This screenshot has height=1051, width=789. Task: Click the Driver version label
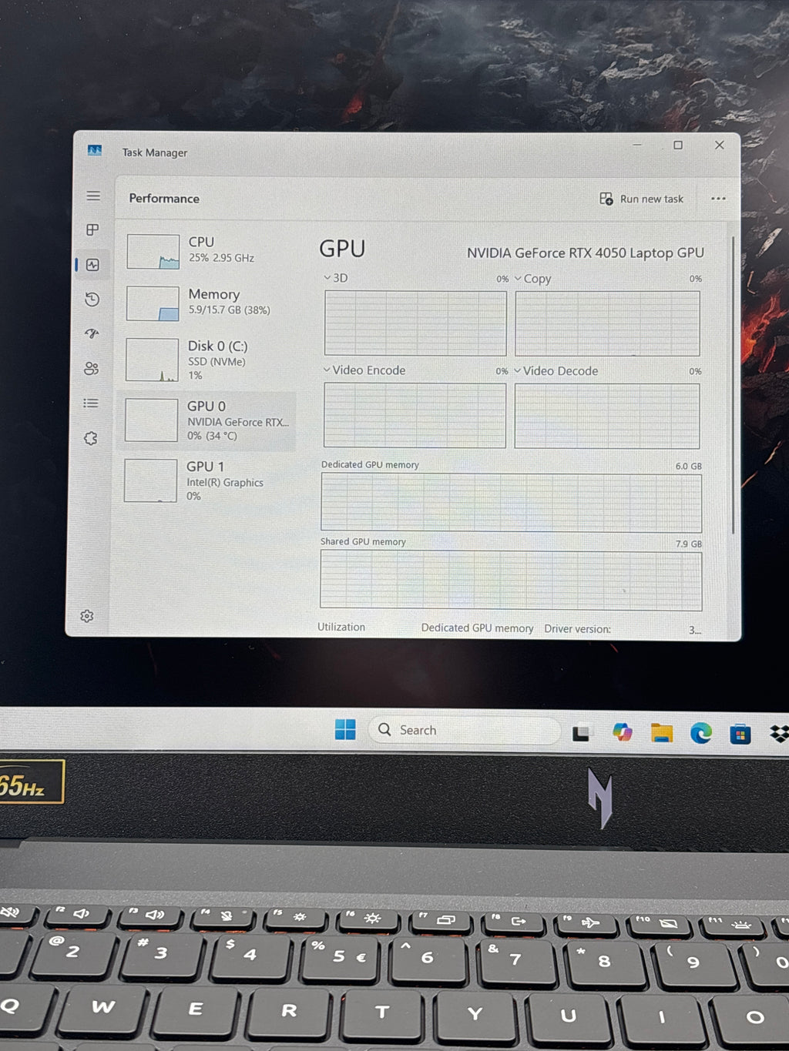click(577, 629)
